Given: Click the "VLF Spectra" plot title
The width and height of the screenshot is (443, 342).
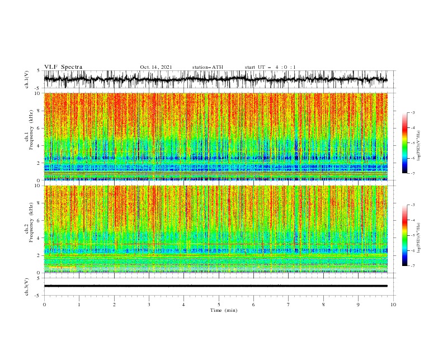Looking at the screenshot, I should coord(63,67).
